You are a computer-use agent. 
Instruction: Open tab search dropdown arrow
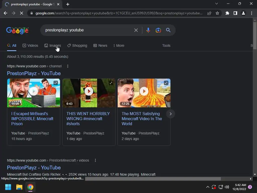click(x=217, y=4)
